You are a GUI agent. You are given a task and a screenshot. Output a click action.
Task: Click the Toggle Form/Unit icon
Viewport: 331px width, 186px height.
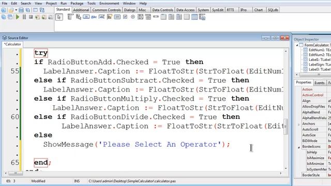coord(42,10)
